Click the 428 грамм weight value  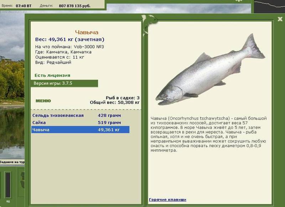tap(109, 115)
